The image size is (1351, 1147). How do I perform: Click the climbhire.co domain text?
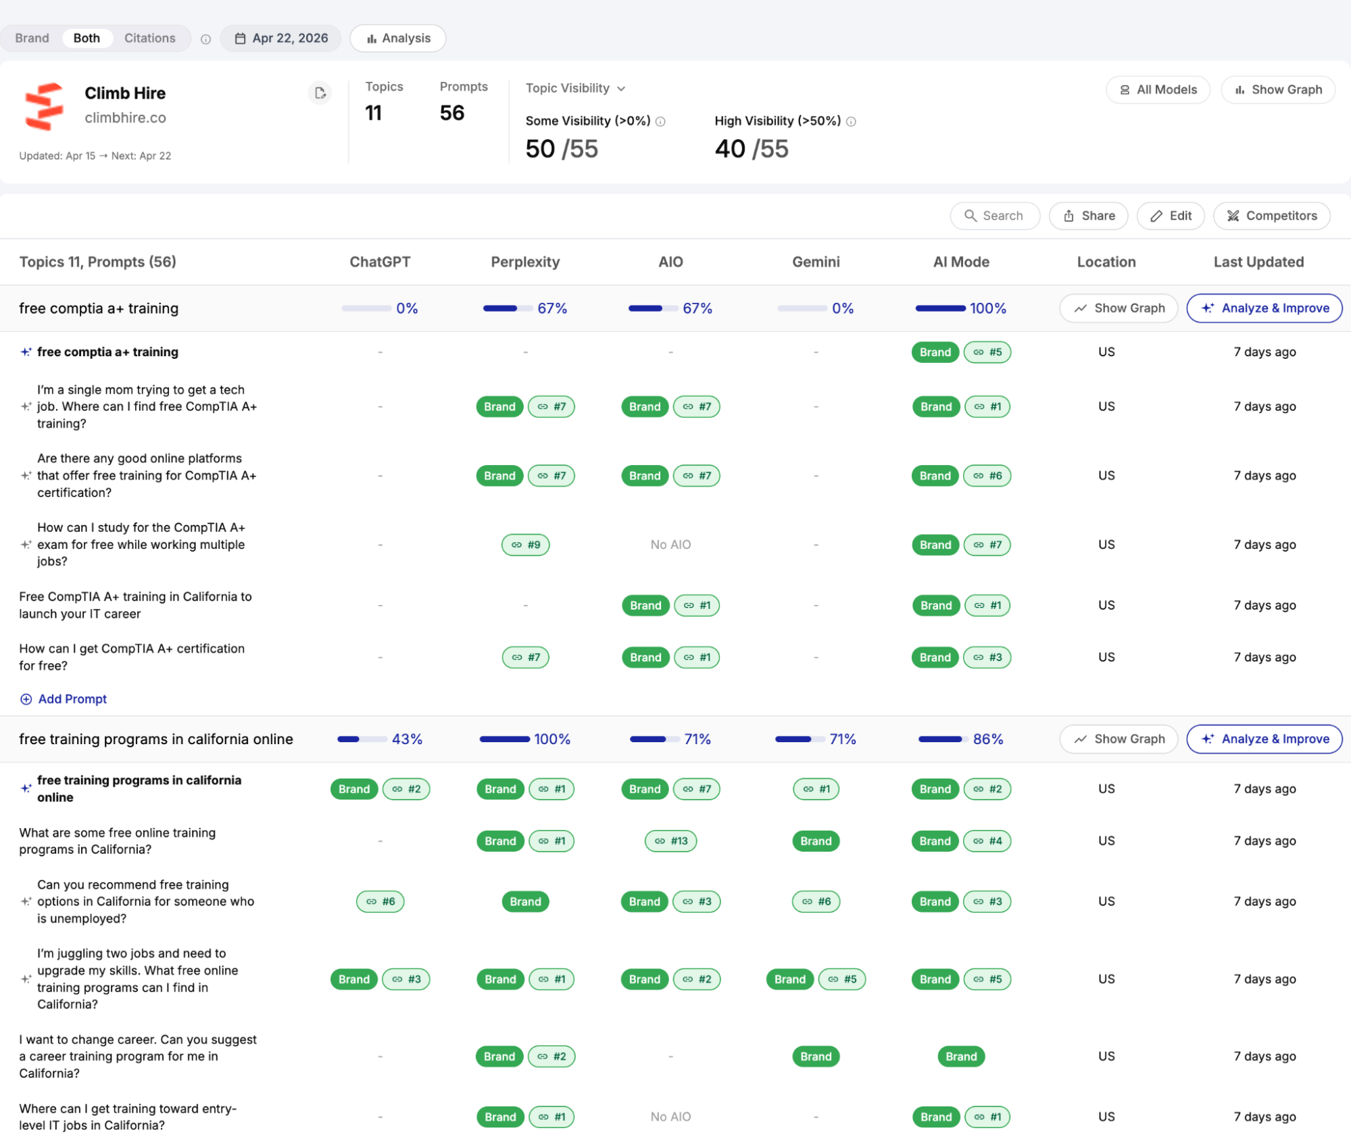tap(125, 118)
